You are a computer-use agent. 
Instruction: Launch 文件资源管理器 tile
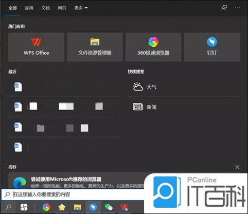tap(95, 47)
